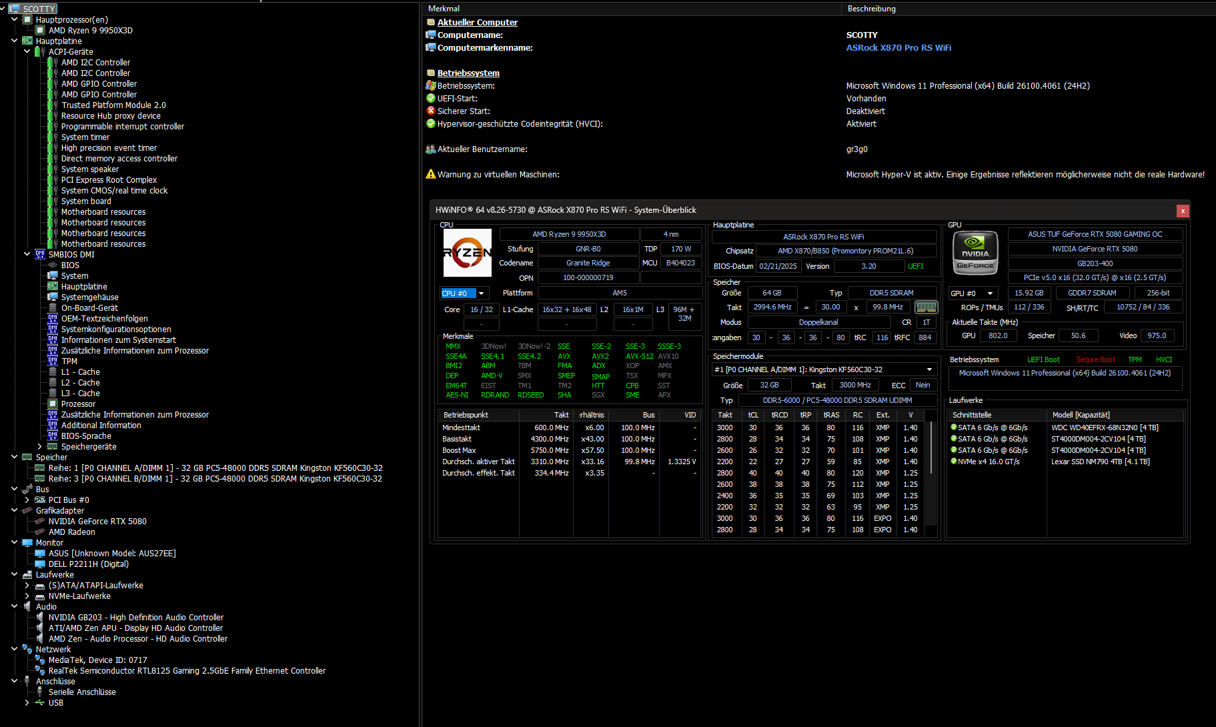Click the Netzwerk network icon in tree

coord(27,649)
